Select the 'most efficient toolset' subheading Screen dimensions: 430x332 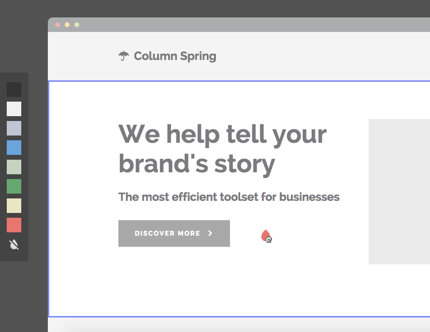point(229,197)
